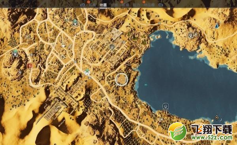The image size is (237, 145).
Task: Select the green-topped icon on the far west cliff
Action: (x=15, y=53)
